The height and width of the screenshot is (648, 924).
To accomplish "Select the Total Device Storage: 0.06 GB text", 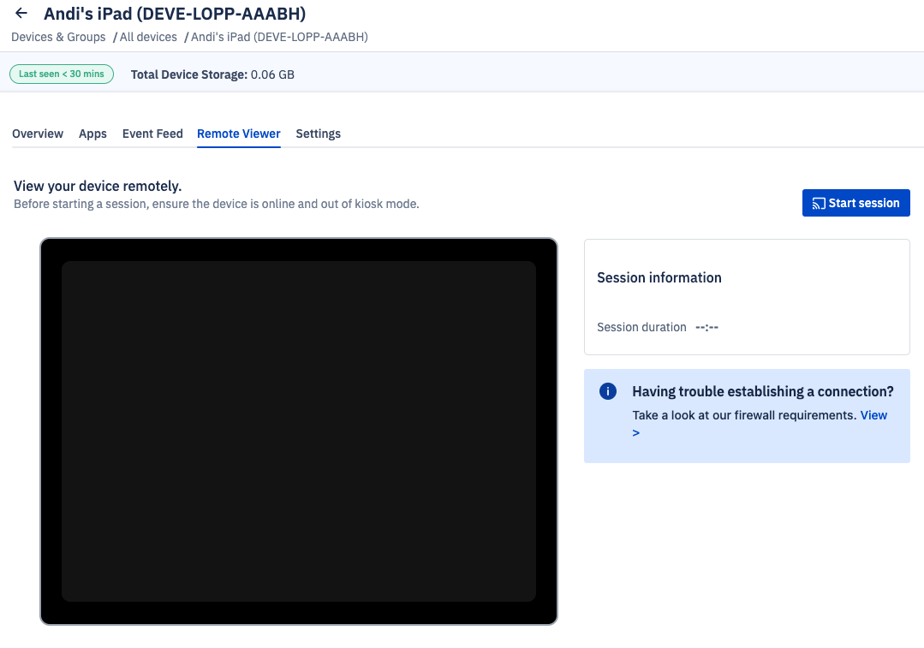I will [x=212, y=74].
